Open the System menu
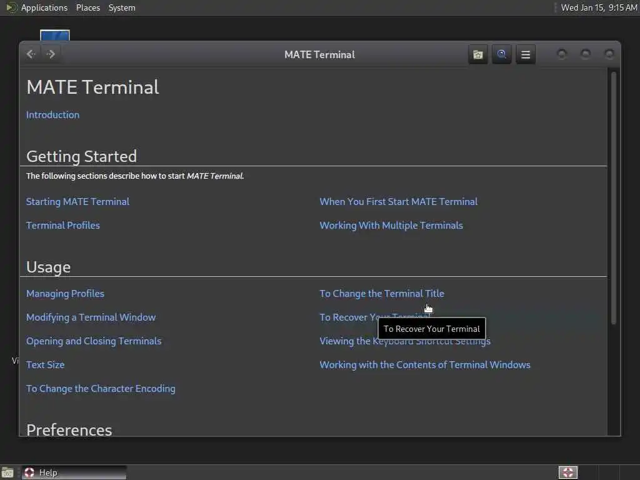 point(122,7)
